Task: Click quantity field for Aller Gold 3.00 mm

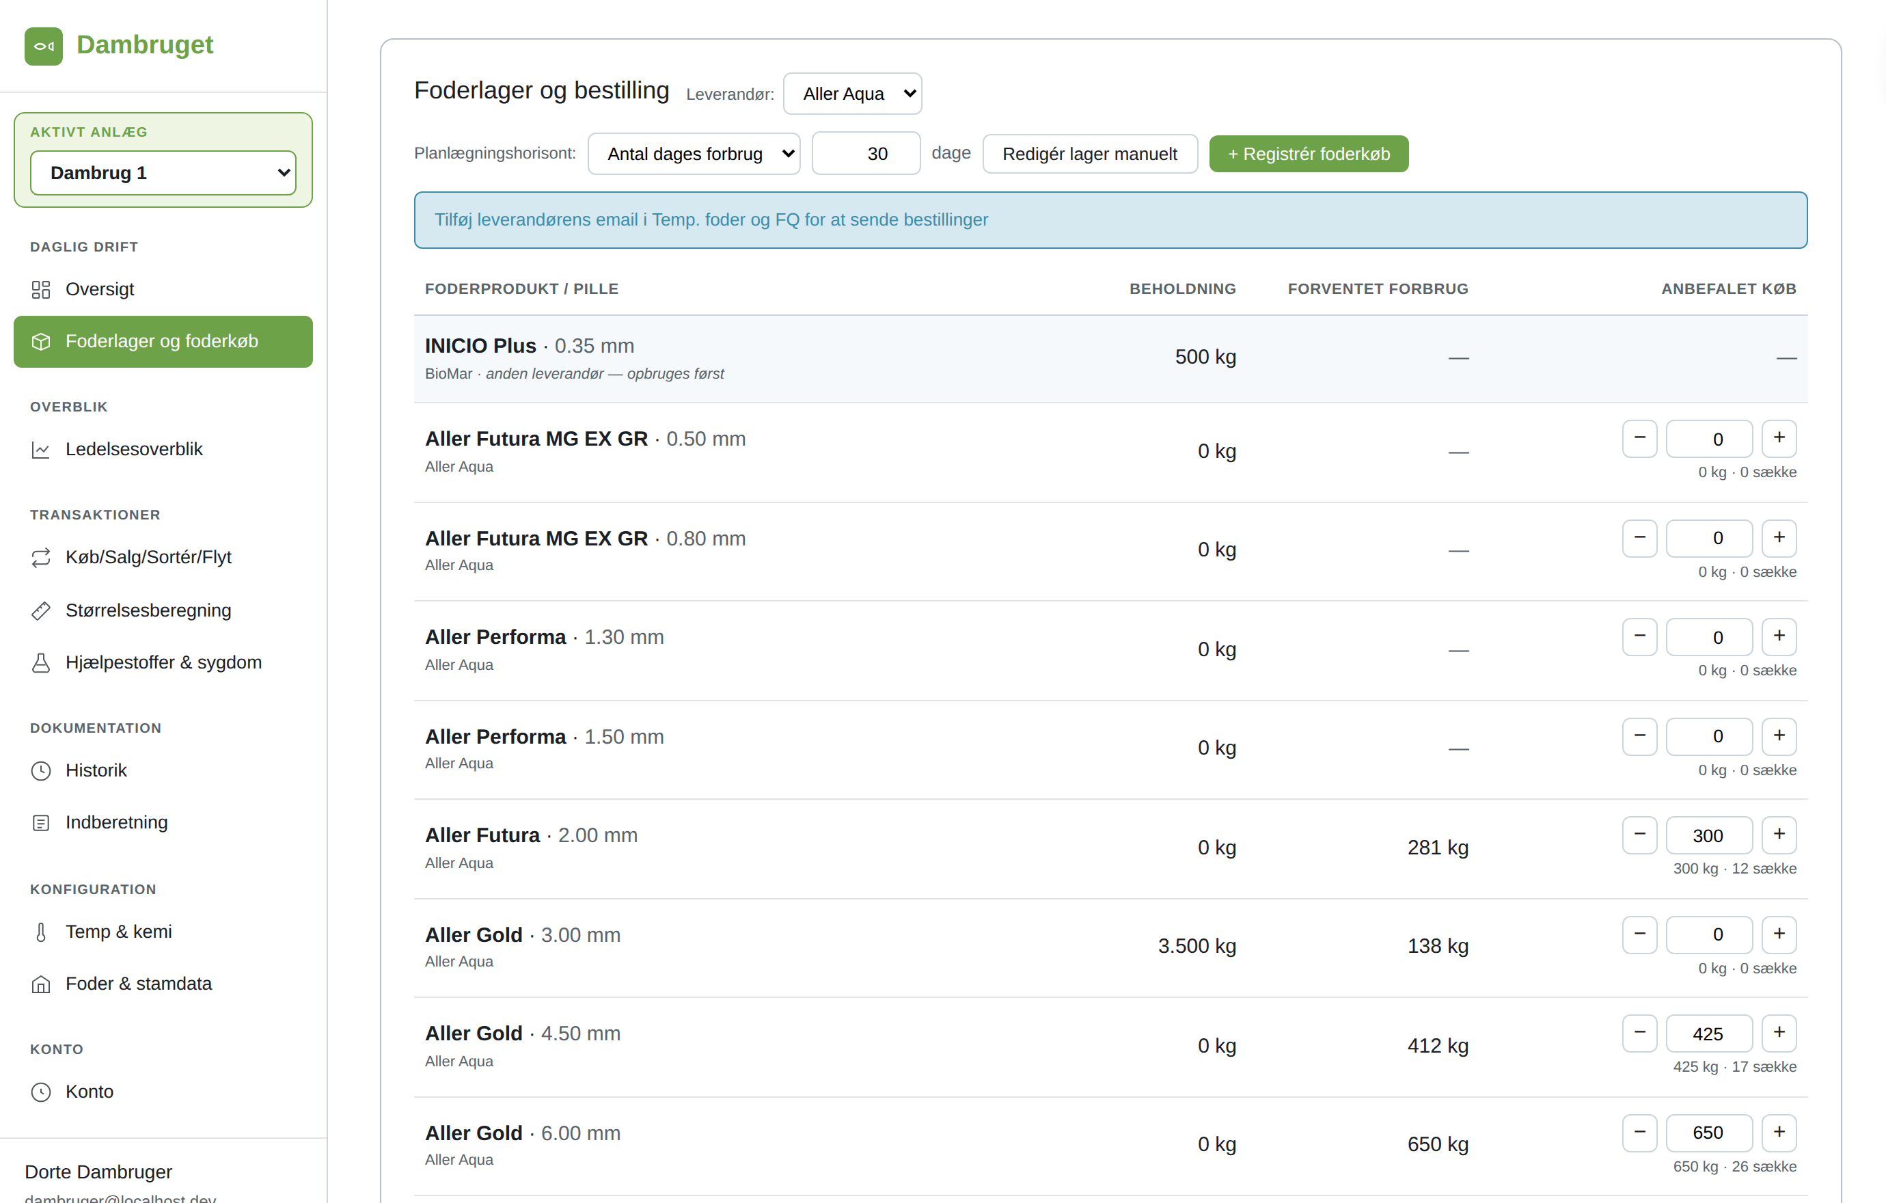Action: (1709, 934)
